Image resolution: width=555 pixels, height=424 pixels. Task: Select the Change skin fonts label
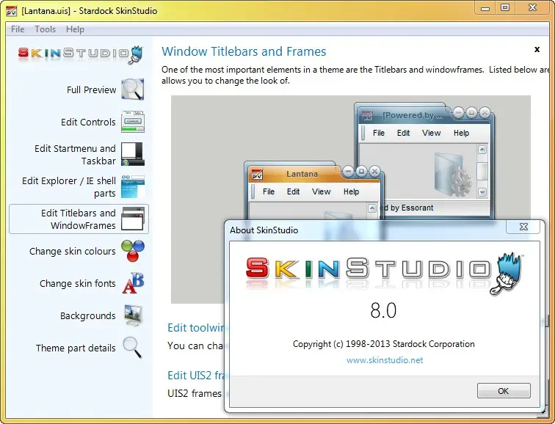(x=78, y=283)
